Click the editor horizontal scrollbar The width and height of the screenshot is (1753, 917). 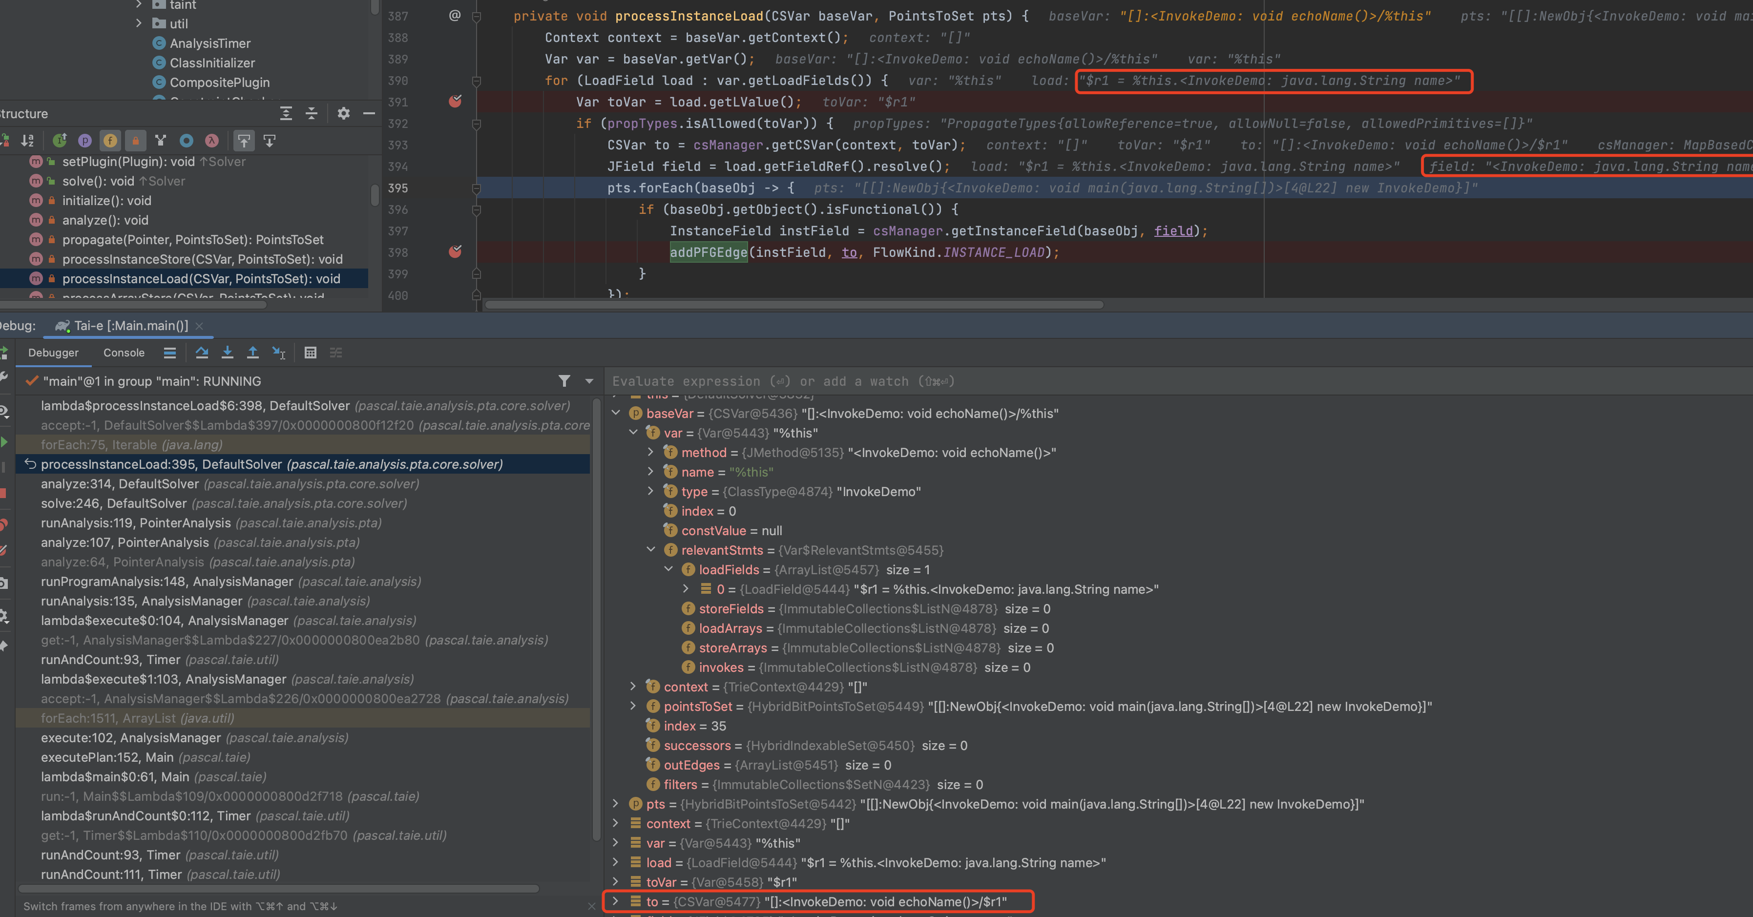click(793, 305)
